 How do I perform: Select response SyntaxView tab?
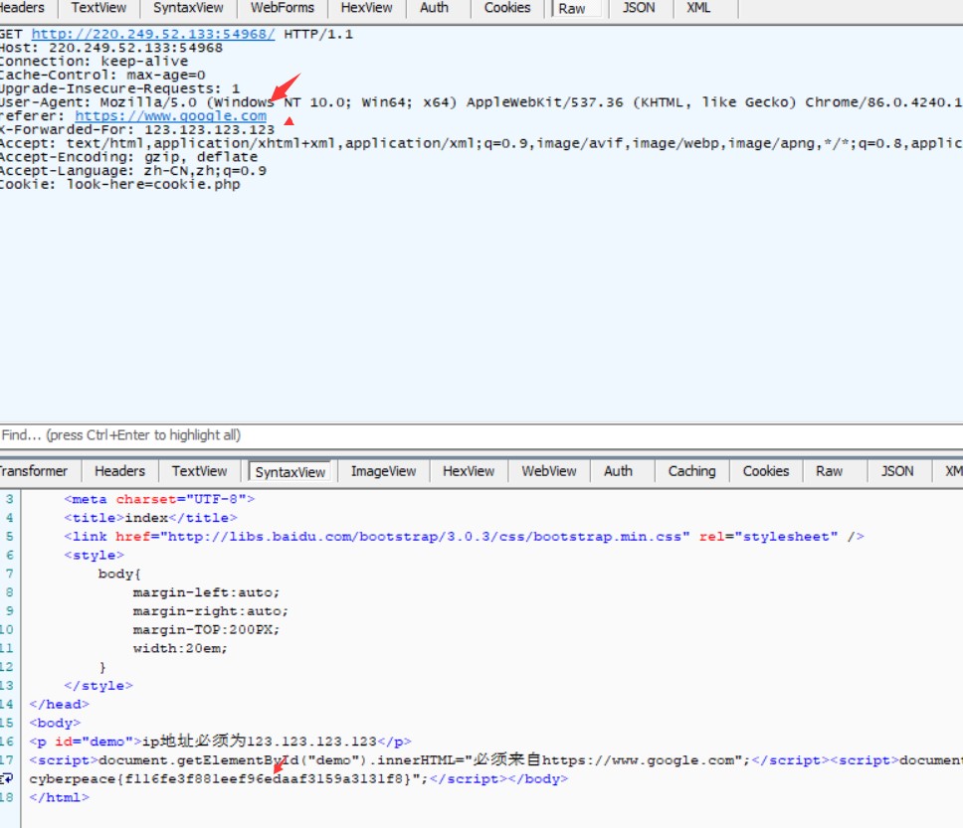[x=289, y=471]
